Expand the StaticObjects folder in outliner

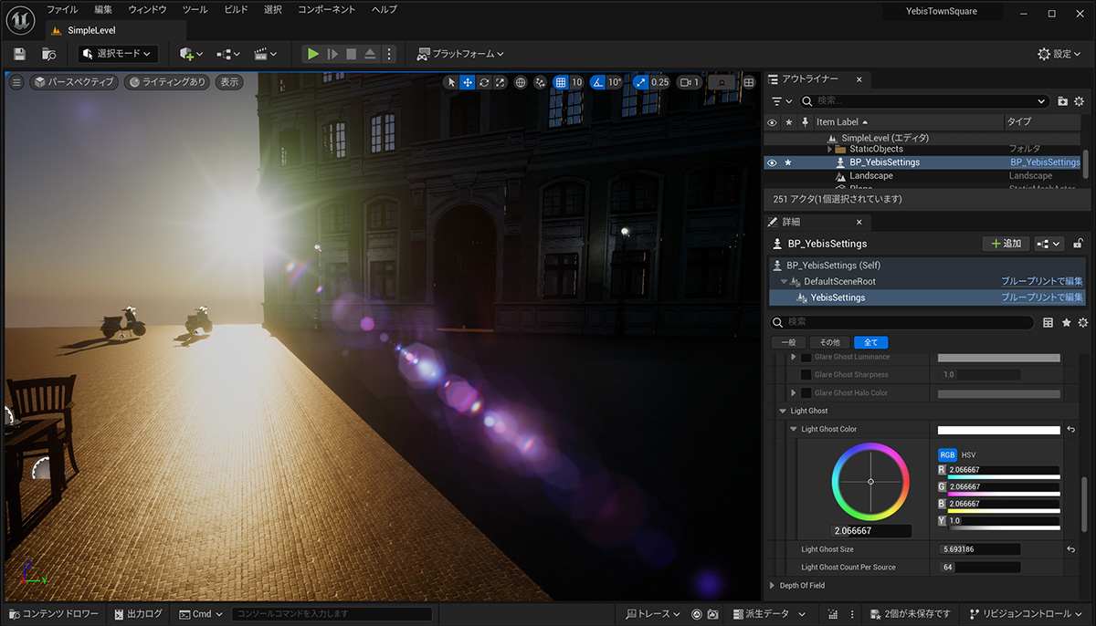[x=829, y=149]
